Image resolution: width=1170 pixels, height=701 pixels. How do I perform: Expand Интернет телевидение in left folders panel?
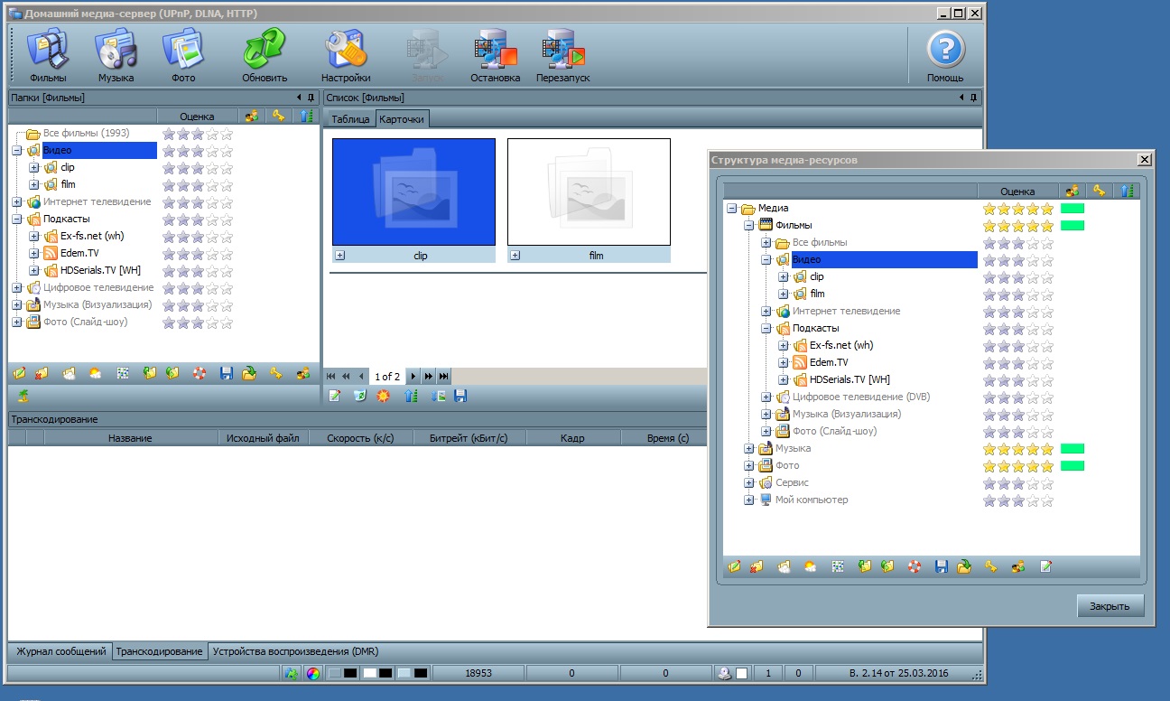(x=17, y=202)
